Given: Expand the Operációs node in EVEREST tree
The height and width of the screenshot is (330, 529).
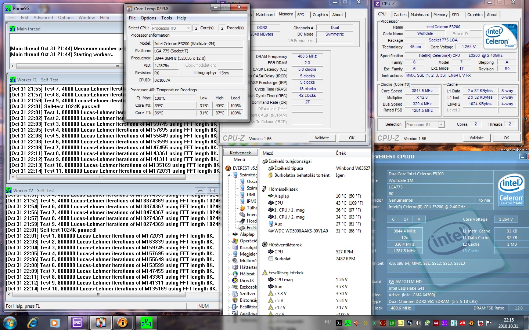Looking at the screenshot, I should [x=228, y=241].
